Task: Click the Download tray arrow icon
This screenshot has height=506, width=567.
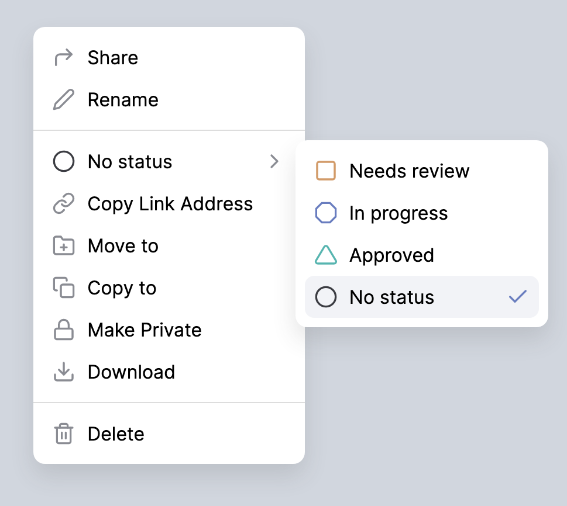Action: (64, 372)
